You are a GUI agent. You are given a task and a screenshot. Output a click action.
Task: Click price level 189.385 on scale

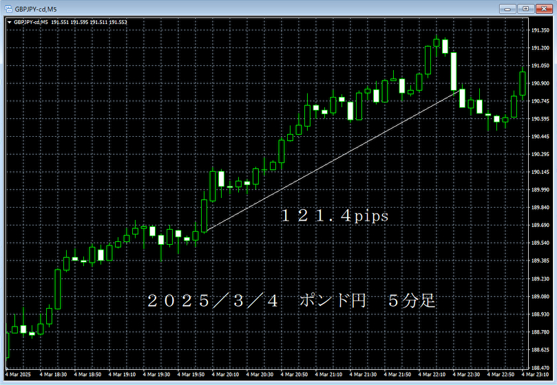(540, 261)
